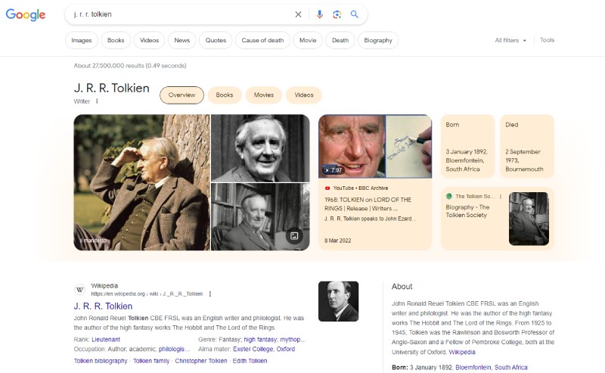Open the Christopher Tolkien sitelink

[x=201, y=361]
